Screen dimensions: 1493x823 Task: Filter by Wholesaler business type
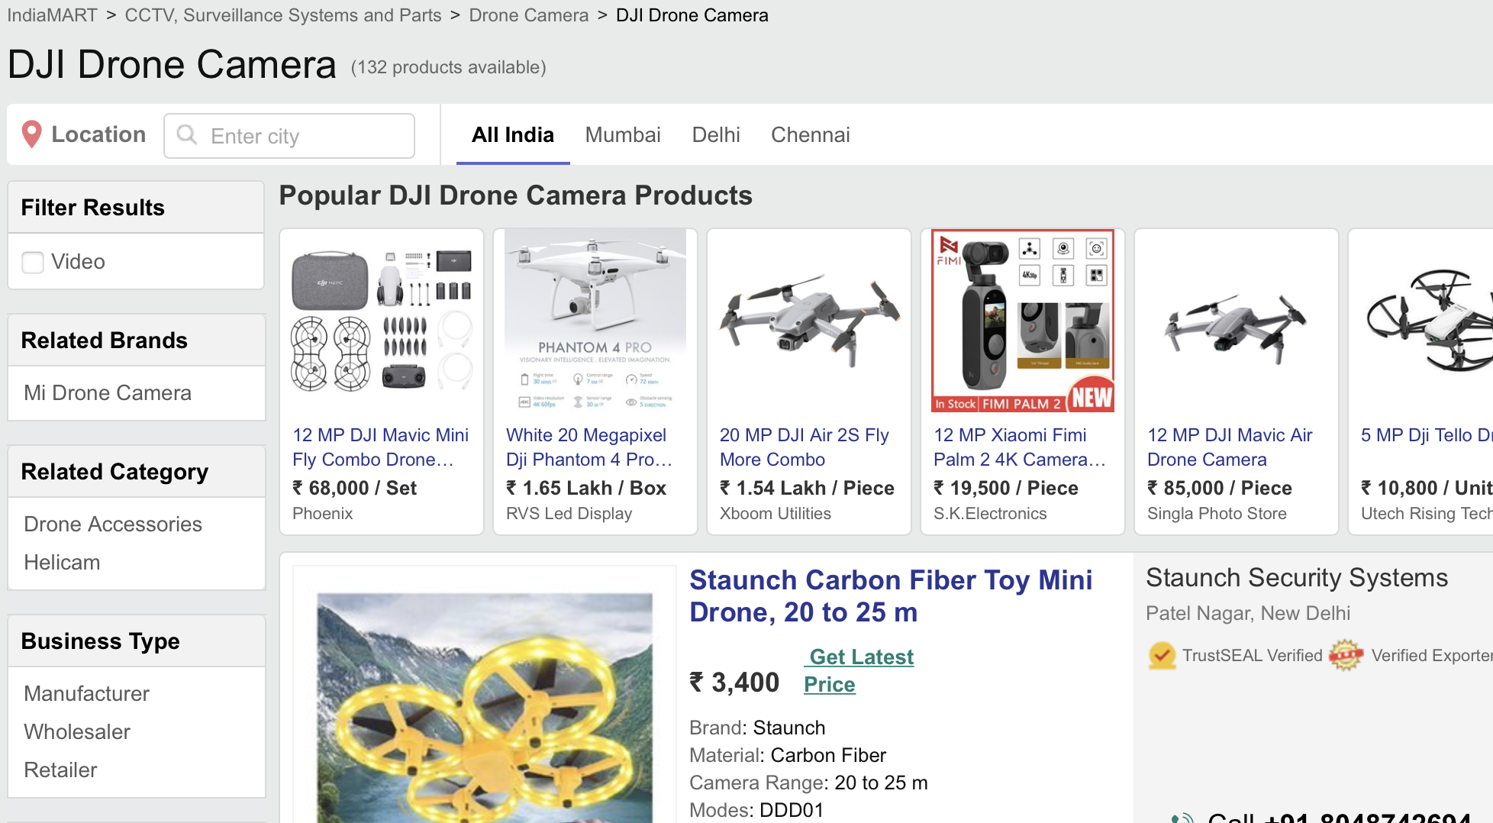(x=77, y=732)
